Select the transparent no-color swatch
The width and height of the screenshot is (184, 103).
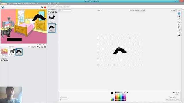[x=125, y=92]
